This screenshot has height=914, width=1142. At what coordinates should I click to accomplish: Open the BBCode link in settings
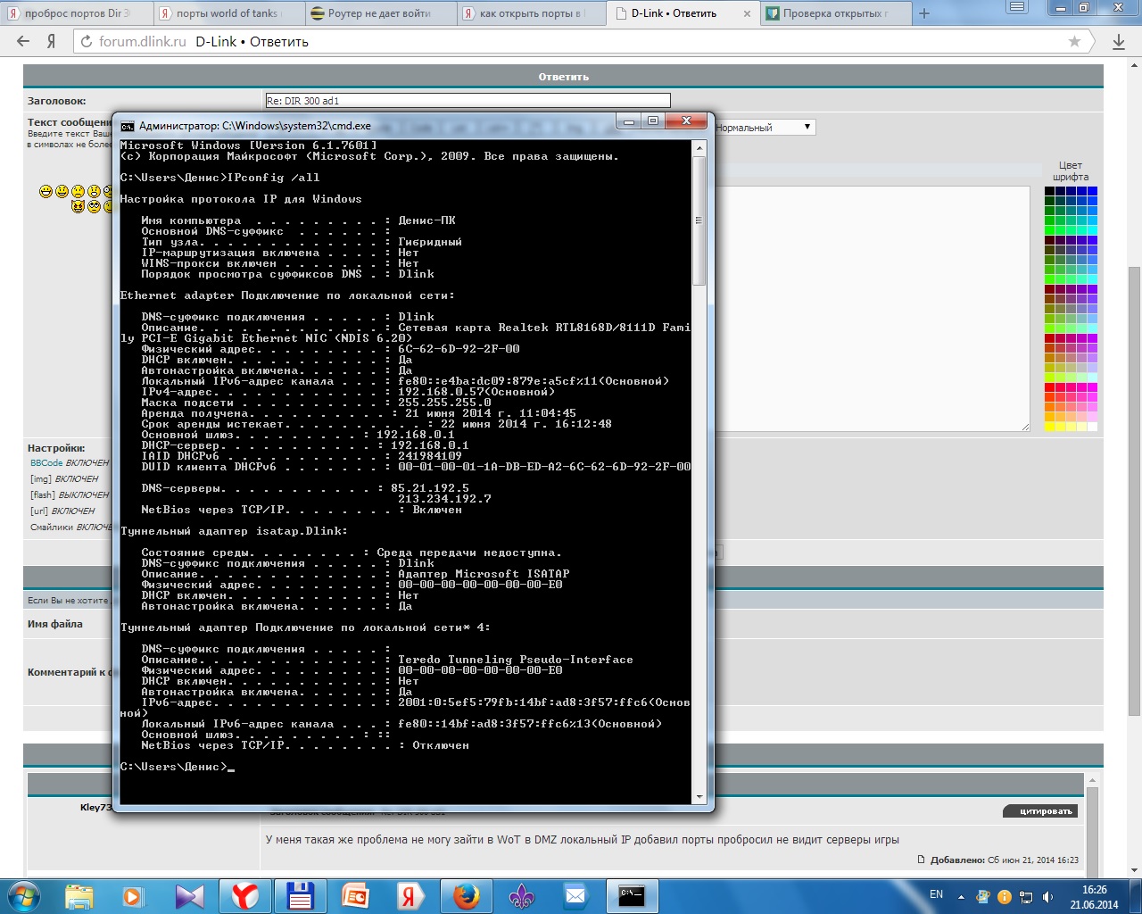[46, 463]
